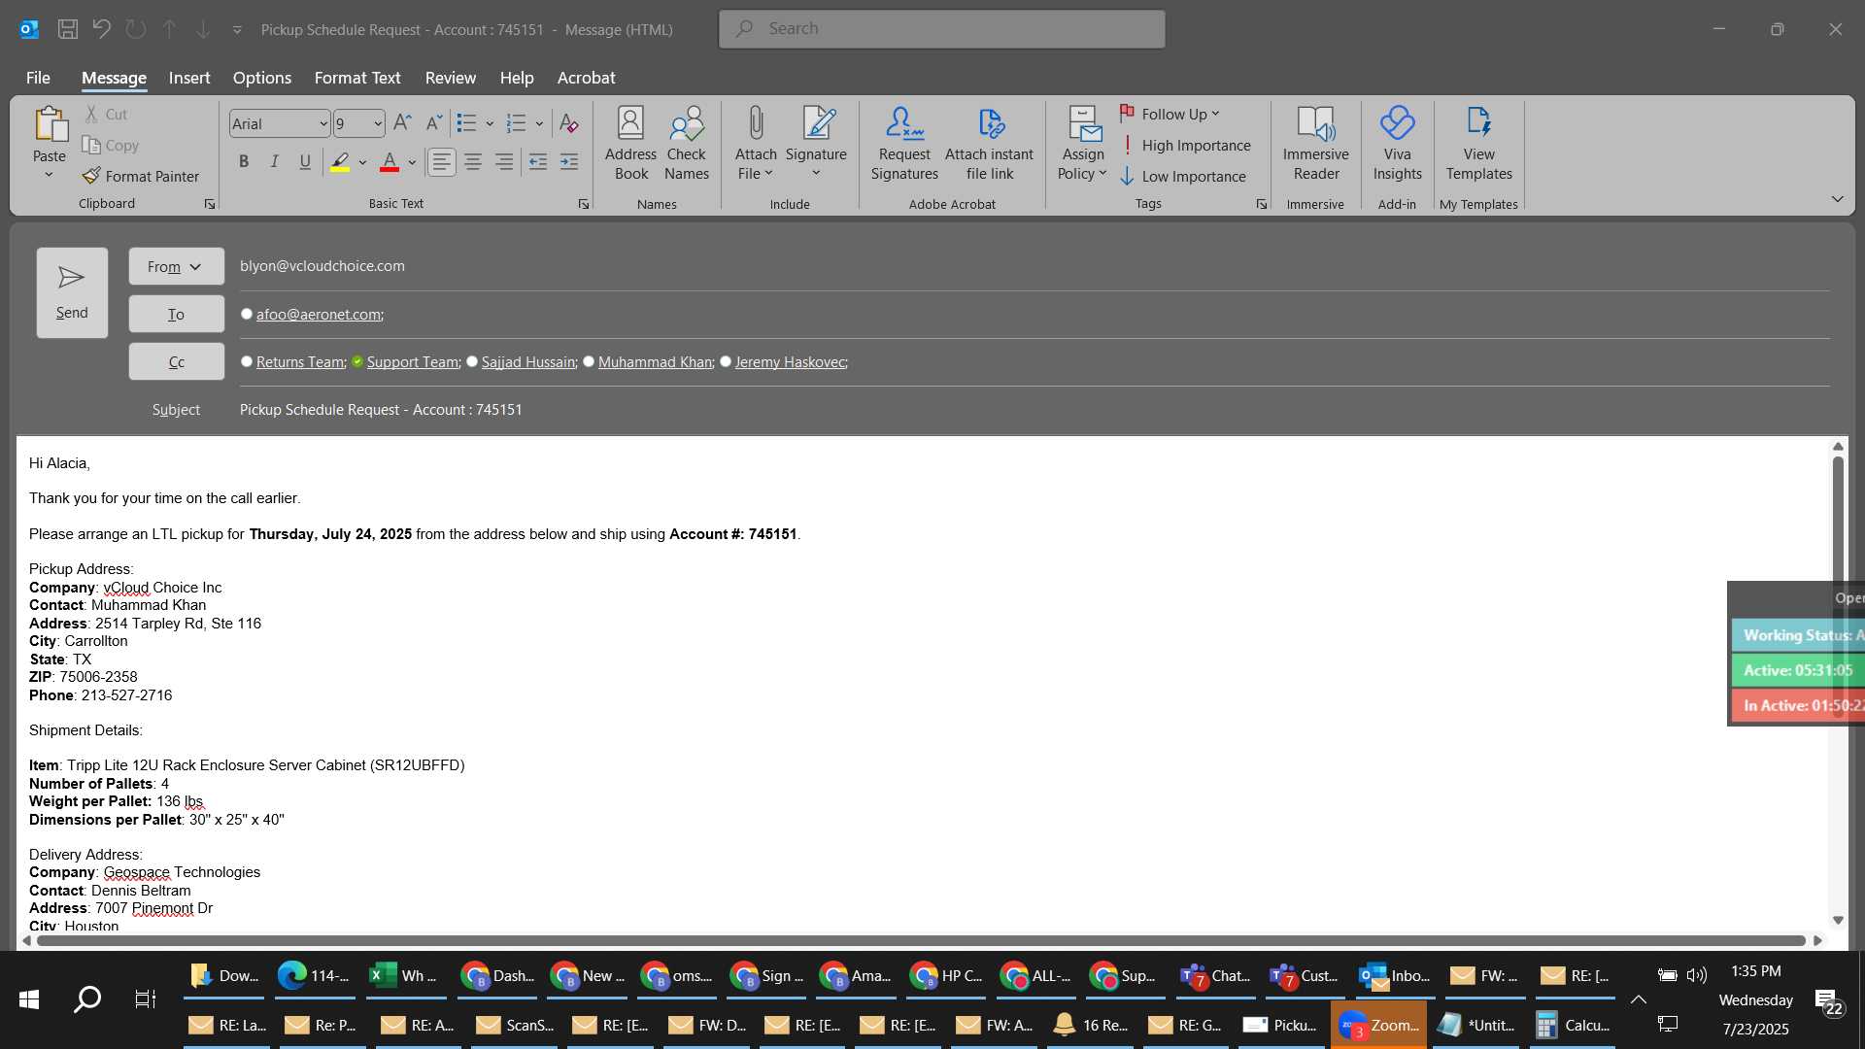This screenshot has width=1865, height=1049.
Task: Open the text highlight color dropdown arrow
Action: tap(362, 162)
